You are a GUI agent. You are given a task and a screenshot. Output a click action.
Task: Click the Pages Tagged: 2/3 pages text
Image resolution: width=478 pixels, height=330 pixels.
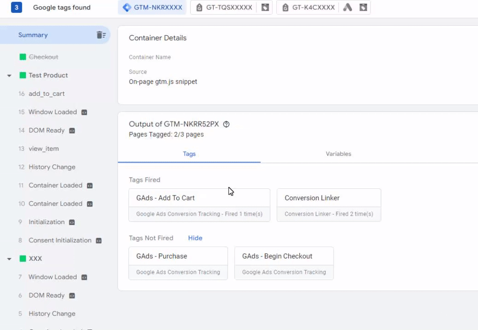tap(166, 134)
